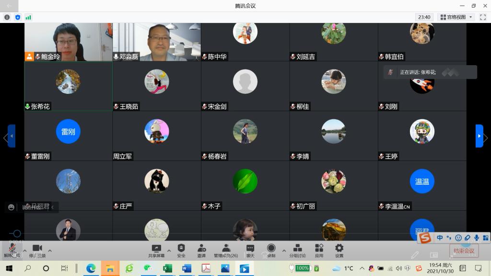Open Manage Members (管理成员) panel
Image resolution: width=491 pixels, height=276 pixels.
(226, 251)
